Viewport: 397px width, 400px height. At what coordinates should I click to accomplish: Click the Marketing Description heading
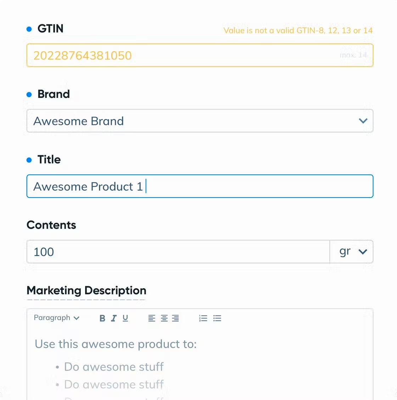click(86, 290)
